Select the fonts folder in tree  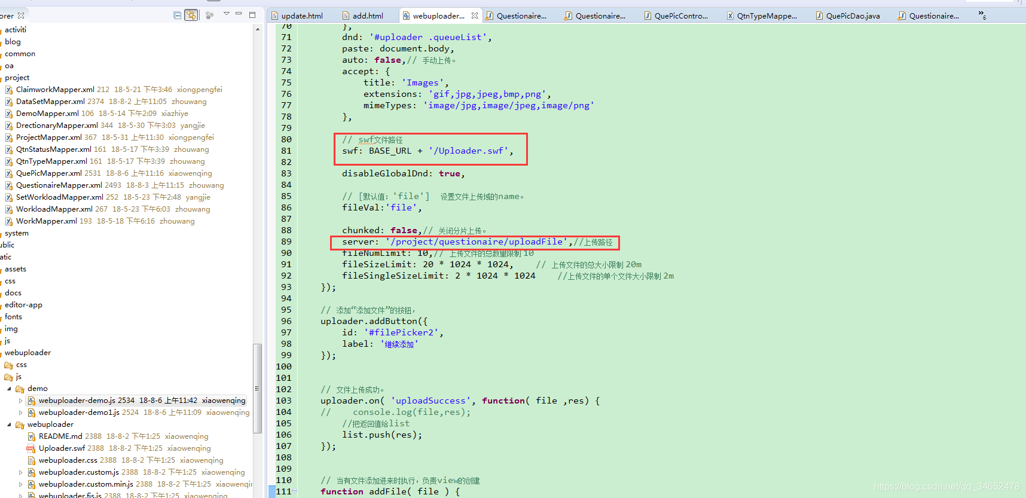point(13,317)
